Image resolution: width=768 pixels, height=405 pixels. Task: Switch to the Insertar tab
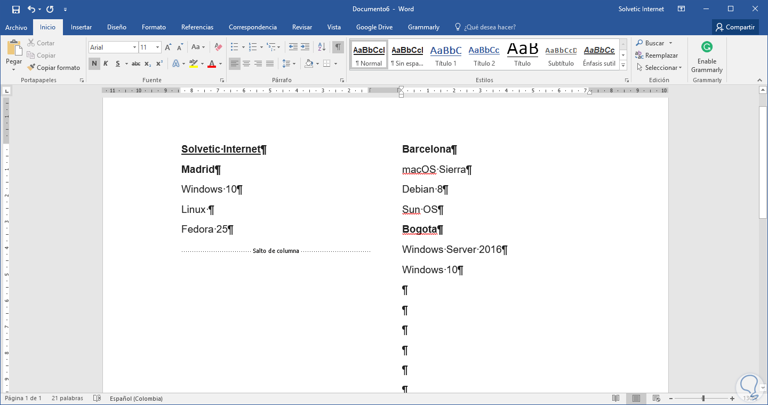tap(81, 27)
